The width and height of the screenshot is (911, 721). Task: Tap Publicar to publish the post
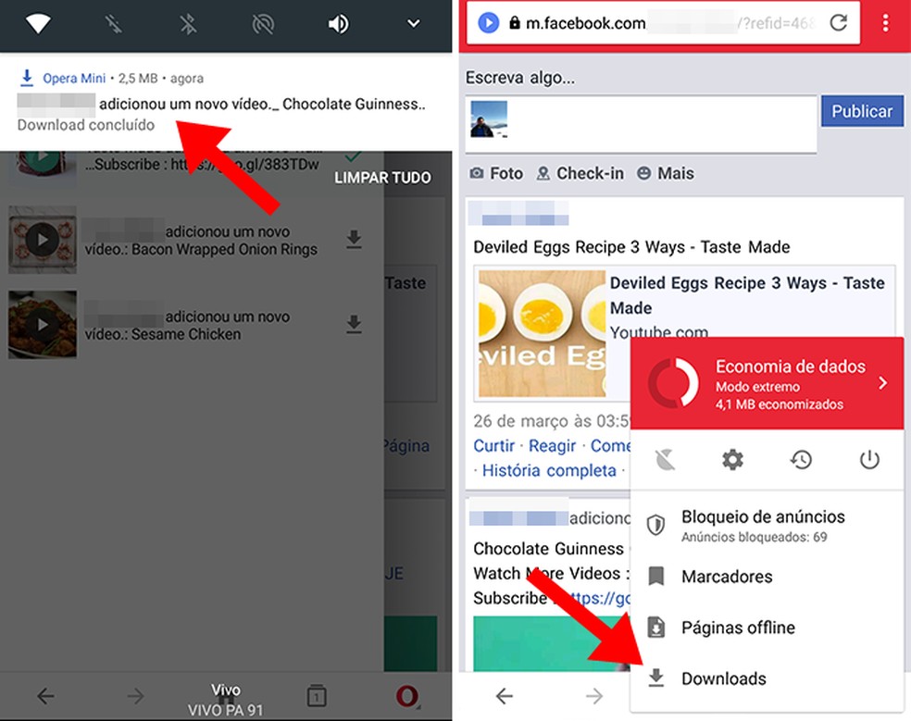tap(862, 110)
